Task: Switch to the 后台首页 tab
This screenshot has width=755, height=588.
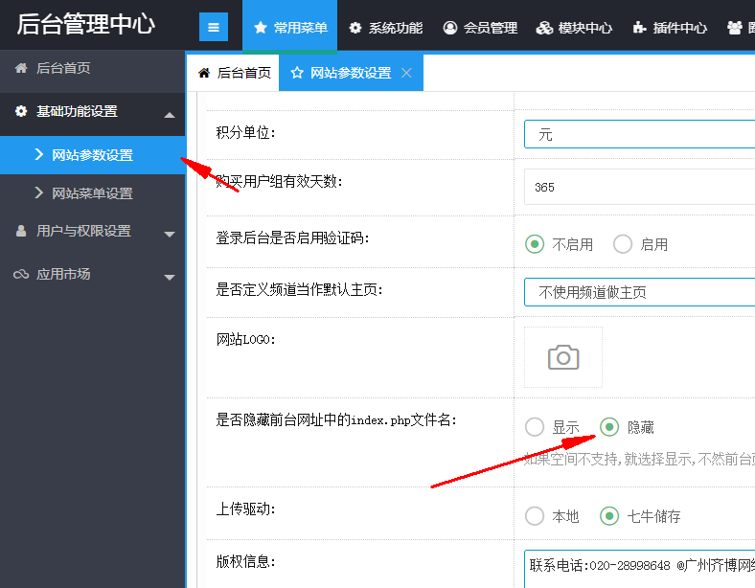Action: [x=233, y=73]
